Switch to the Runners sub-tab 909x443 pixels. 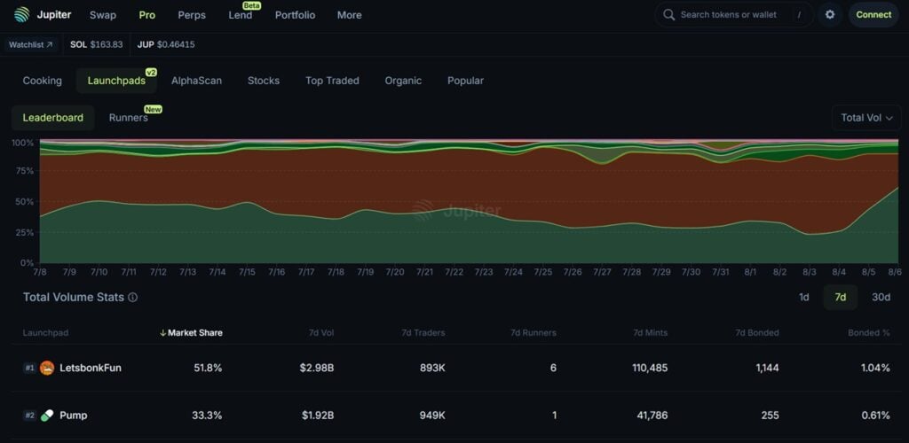pos(129,118)
